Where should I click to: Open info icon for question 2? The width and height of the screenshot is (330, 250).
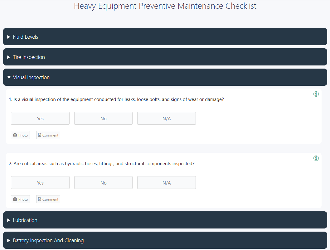pos(316,158)
